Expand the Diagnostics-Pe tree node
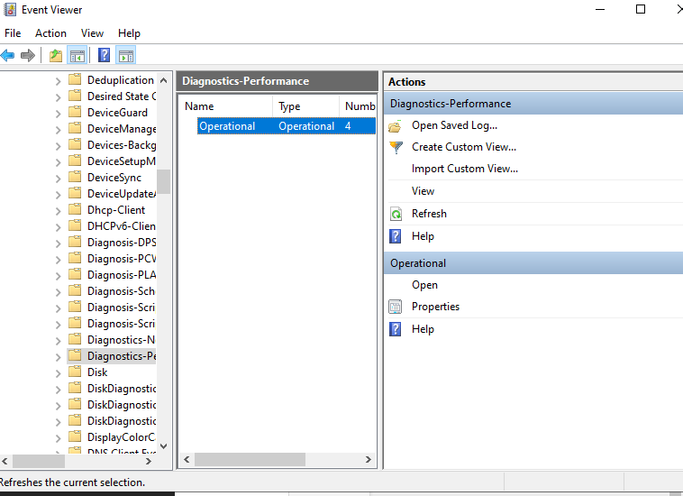Image resolution: width=683 pixels, height=496 pixels. click(x=58, y=357)
